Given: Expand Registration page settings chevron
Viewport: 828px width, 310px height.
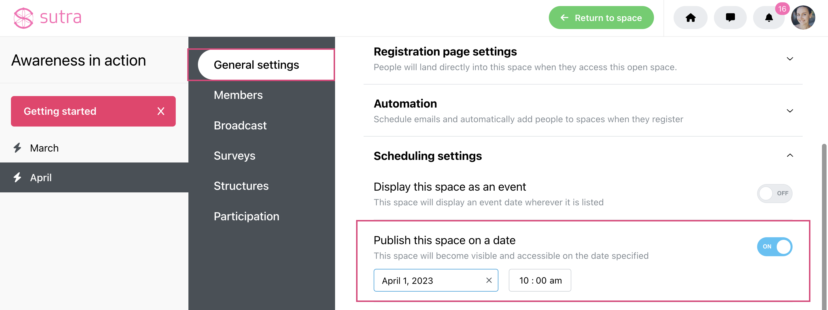Looking at the screenshot, I should click(790, 59).
